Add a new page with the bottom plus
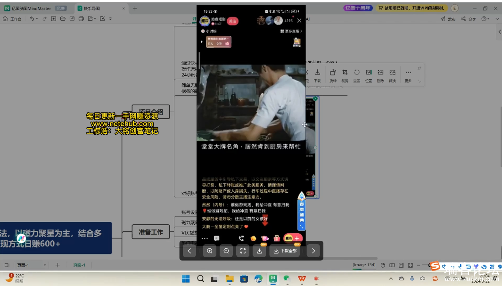The image size is (502, 286). pyautogui.click(x=58, y=265)
